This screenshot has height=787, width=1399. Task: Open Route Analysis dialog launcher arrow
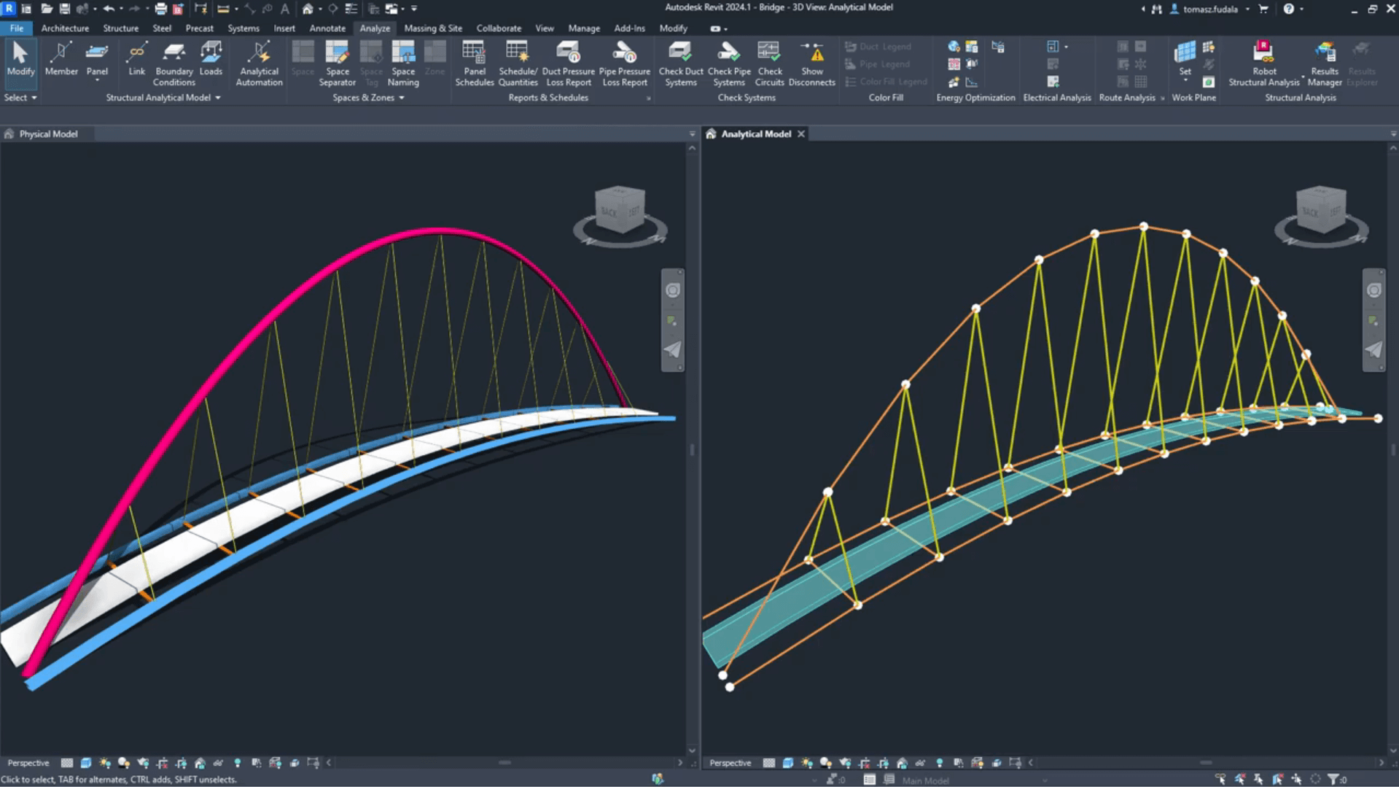point(1162,98)
